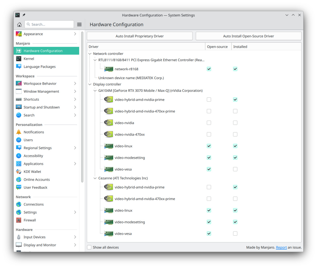Open Language Packages in the sidebar
The width and height of the screenshot is (317, 268).
[x=39, y=67]
